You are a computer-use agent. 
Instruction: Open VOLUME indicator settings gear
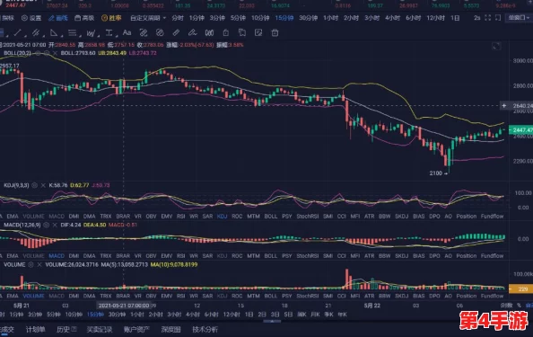click(x=31, y=264)
